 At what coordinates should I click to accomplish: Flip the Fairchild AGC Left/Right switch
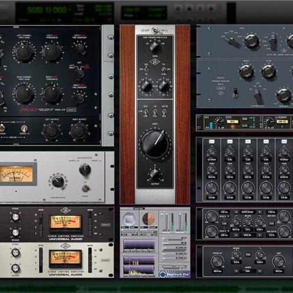coord(79,73)
